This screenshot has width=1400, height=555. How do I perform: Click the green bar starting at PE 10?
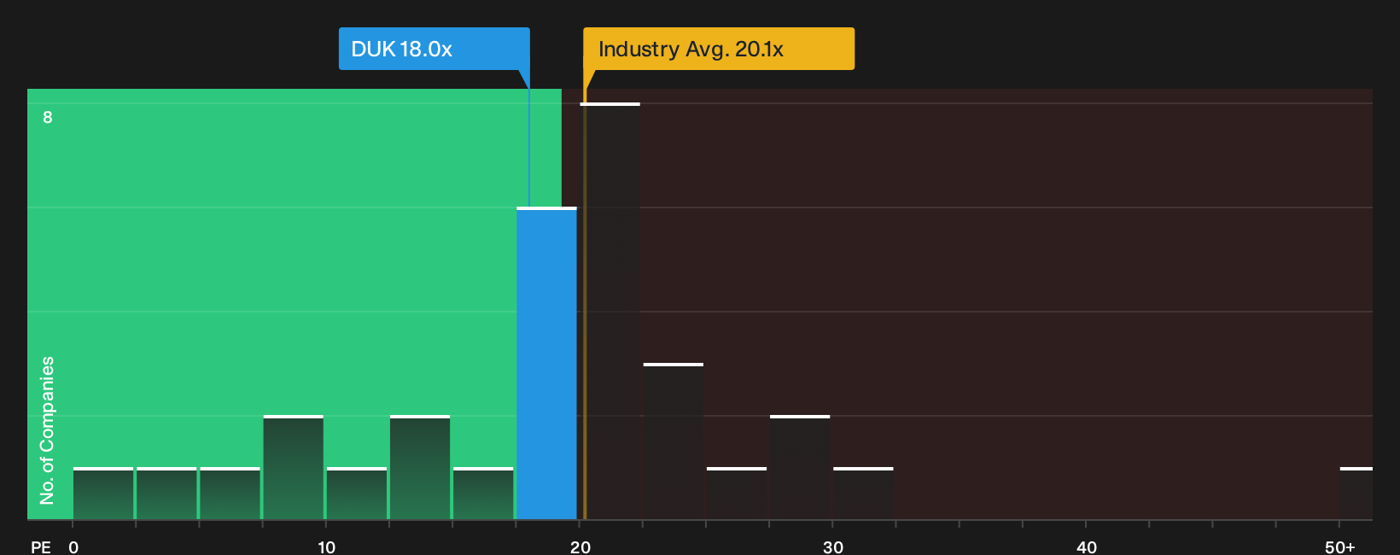tap(357, 494)
